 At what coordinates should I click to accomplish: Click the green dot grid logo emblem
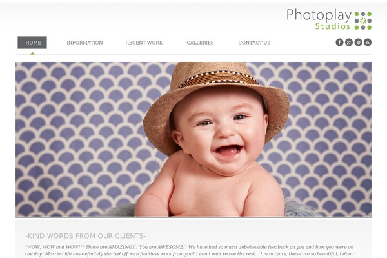coord(363,21)
